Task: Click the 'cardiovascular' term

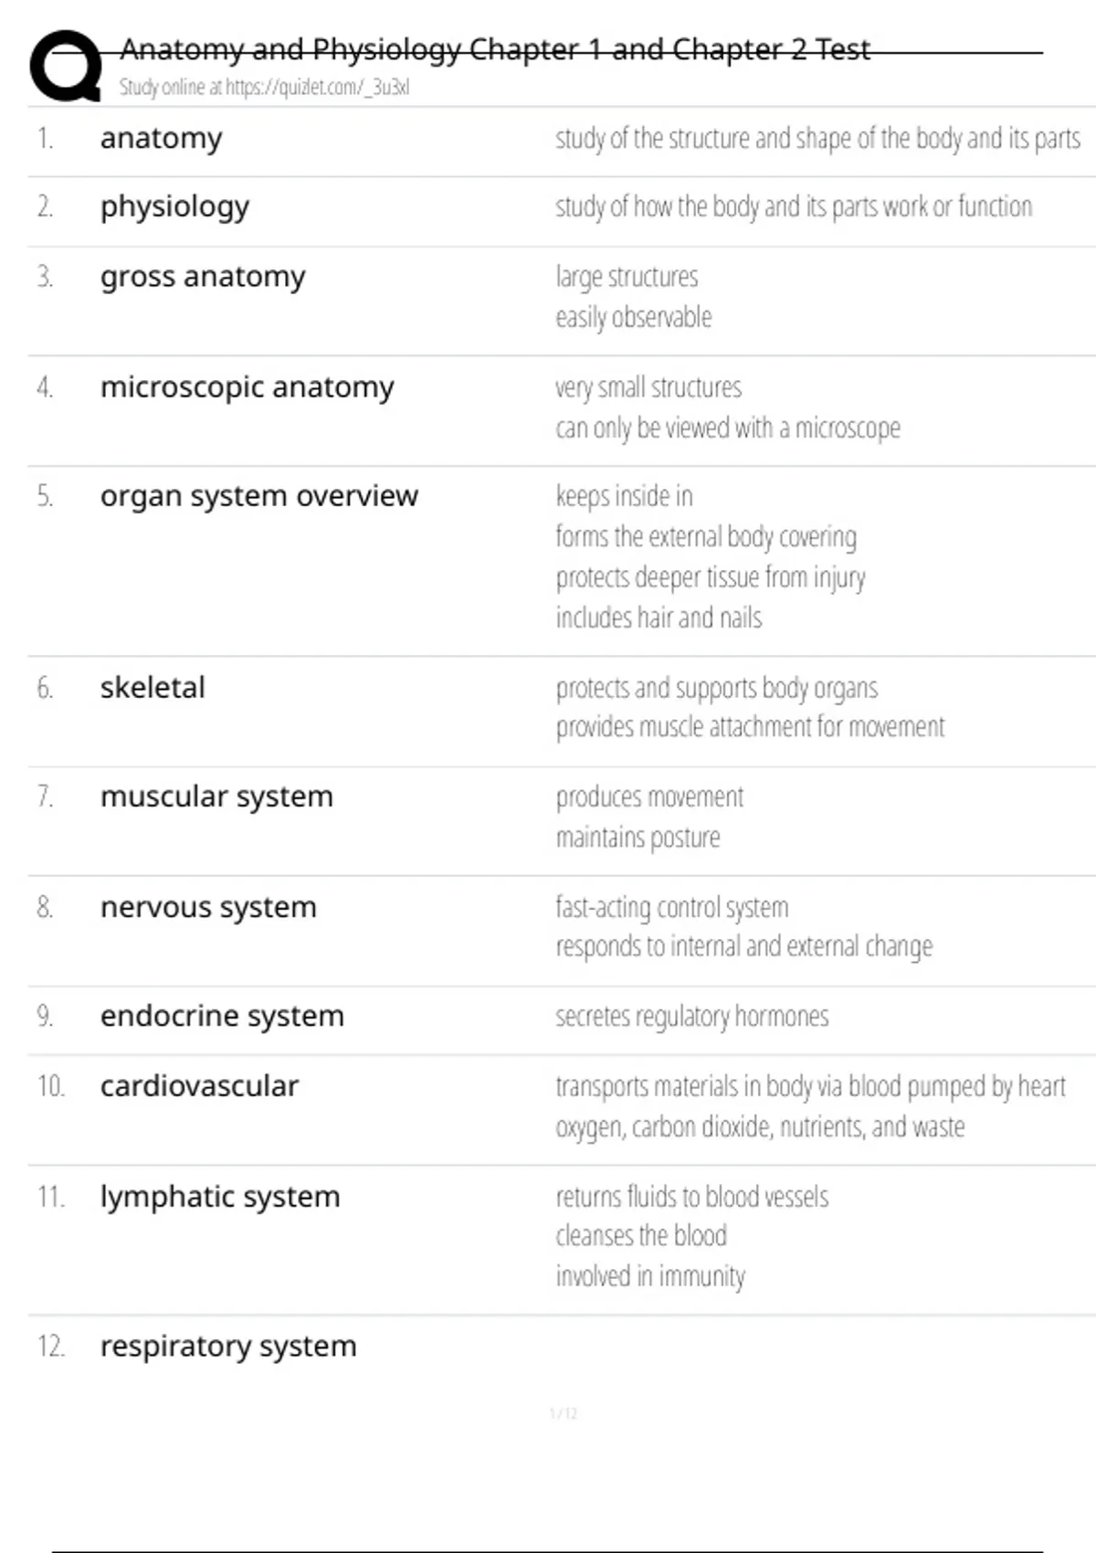Action: tap(199, 1086)
